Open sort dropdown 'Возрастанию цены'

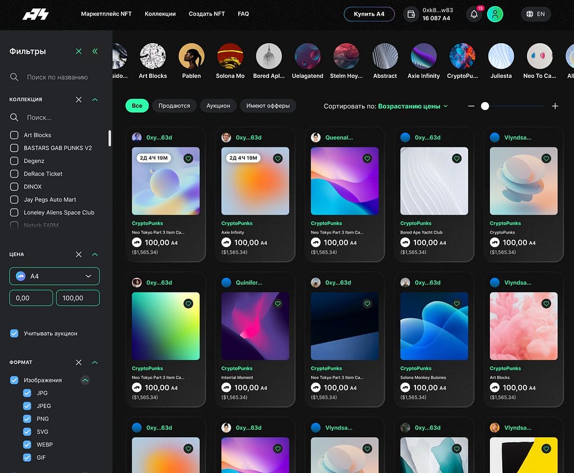point(413,106)
